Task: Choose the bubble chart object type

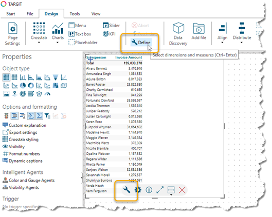Action: 47,86
